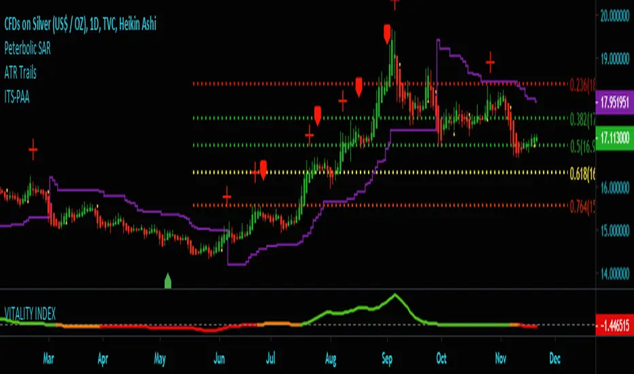Click the purple 17.951951 price tag
634x374 pixels.
point(614,102)
